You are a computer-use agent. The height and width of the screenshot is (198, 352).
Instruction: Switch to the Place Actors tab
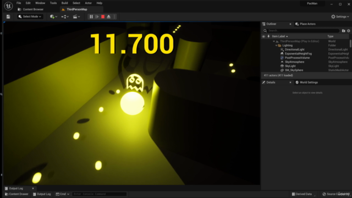(x=306, y=24)
